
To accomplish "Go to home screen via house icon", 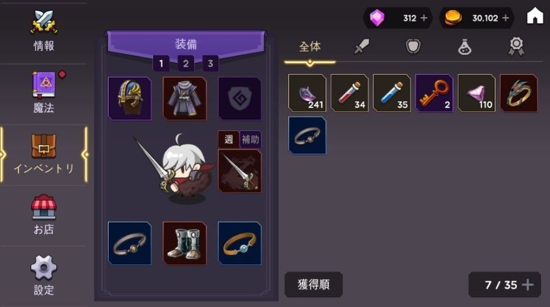I will coord(535,16).
